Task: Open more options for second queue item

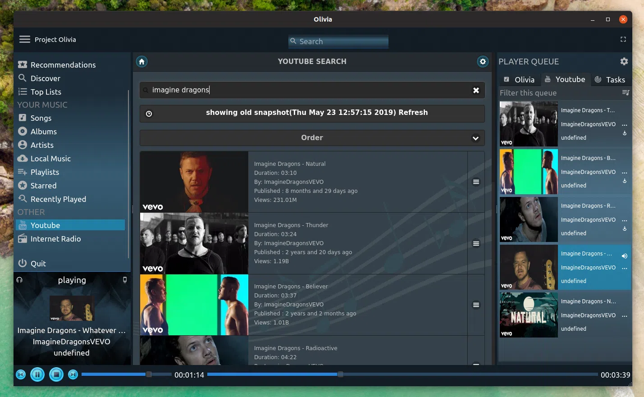Action: tap(625, 173)
